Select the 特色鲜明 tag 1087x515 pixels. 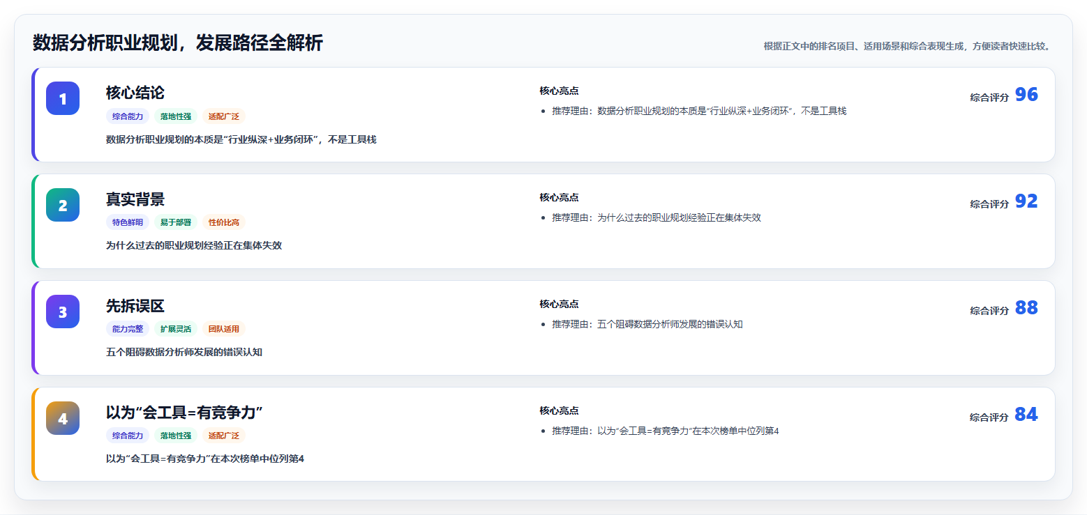(x=128, y=222)
